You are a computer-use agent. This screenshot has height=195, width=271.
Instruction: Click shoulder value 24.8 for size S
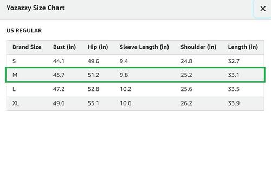click(186, 61)
